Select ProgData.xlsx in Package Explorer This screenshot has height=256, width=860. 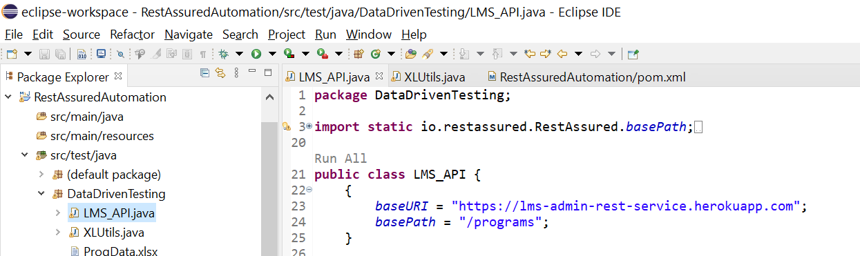pos(120,251)
